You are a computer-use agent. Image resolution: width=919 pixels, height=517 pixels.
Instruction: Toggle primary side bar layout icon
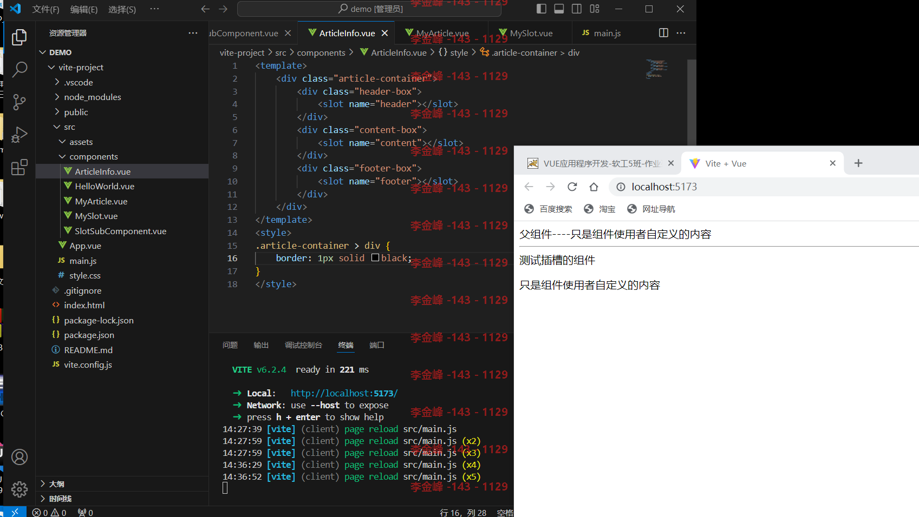click(542, 9)
